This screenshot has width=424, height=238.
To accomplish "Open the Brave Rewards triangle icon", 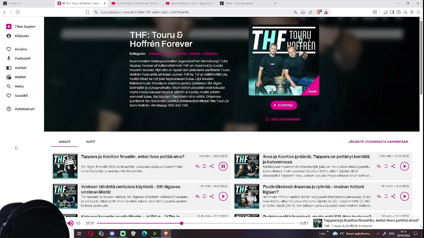I will tap(326, 12).
